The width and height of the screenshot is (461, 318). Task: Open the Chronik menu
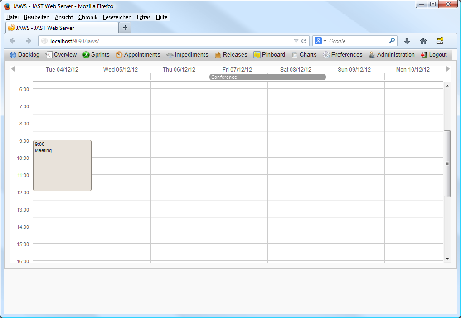pos(87,17)
